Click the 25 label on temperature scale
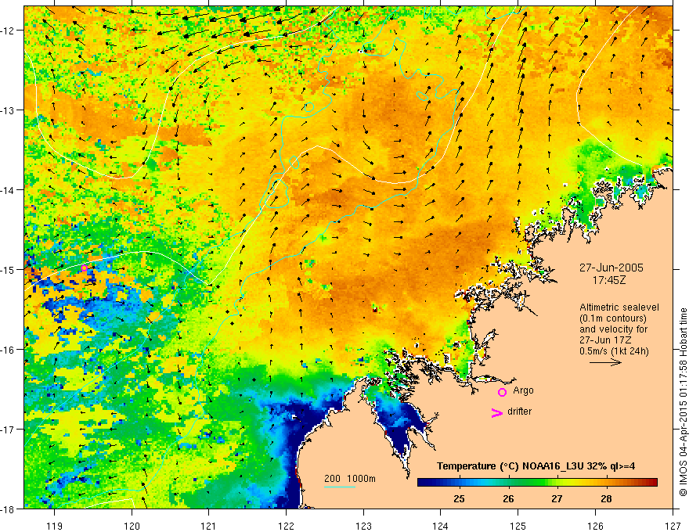The height and width of the screenshot is (532, 689). [x=459, y=498]
